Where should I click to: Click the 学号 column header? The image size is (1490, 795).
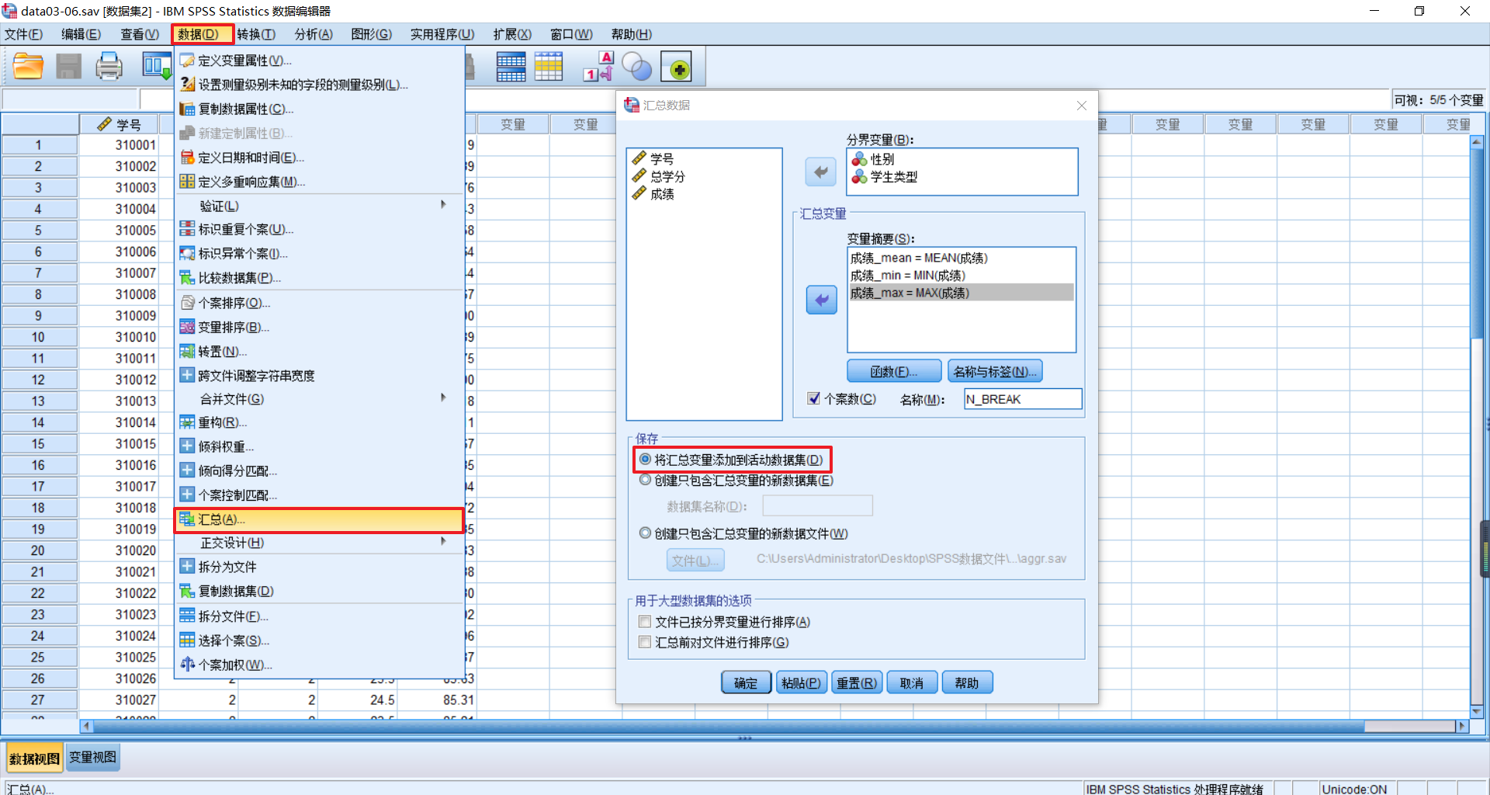pyautogui.click(x=119, y=124)
